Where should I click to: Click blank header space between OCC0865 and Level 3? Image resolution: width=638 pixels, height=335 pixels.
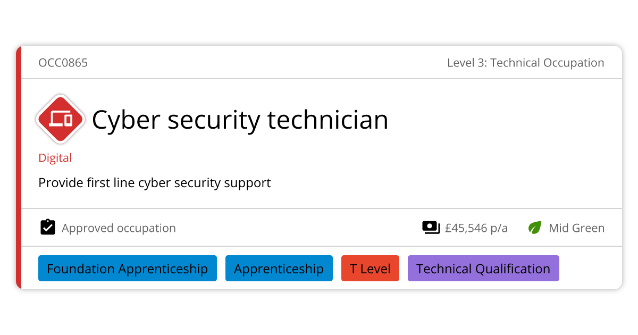click(x=266, y=63)
